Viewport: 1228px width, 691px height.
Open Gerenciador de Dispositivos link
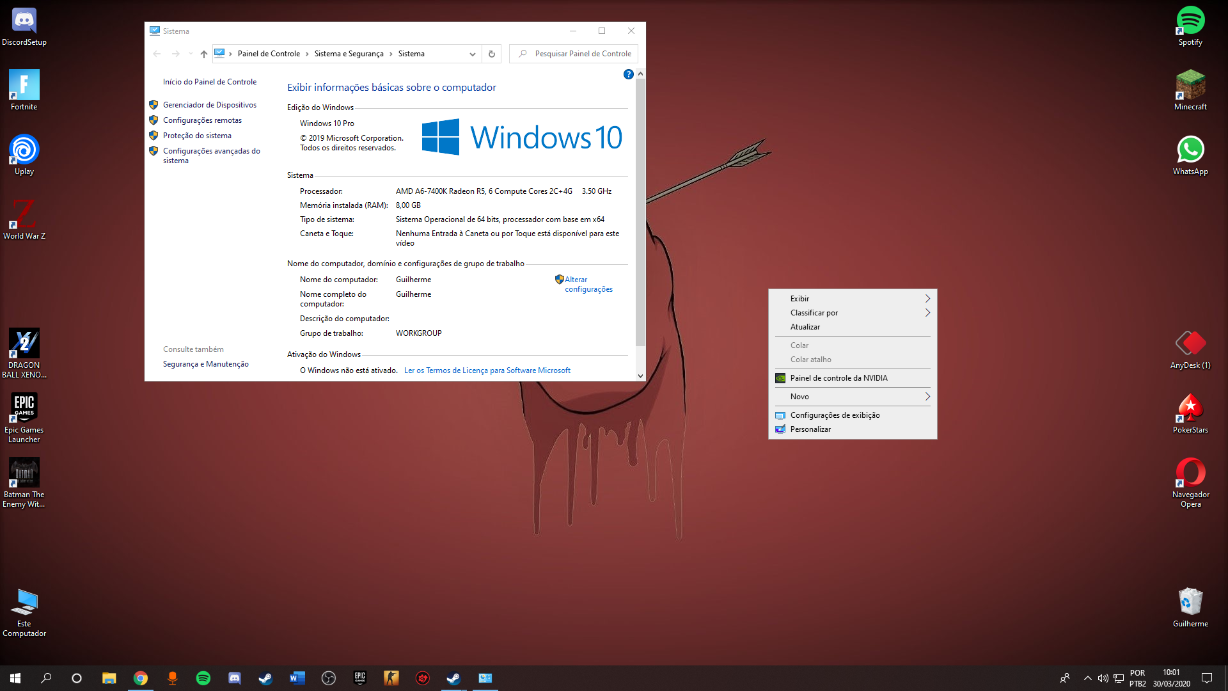pos(210,105)
